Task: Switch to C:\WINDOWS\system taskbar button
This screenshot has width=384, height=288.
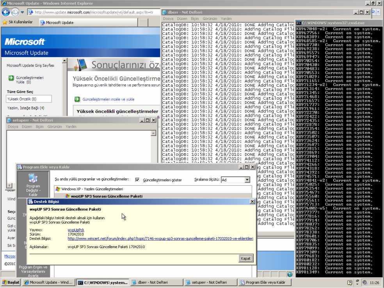Action: [x=103, y=283]
